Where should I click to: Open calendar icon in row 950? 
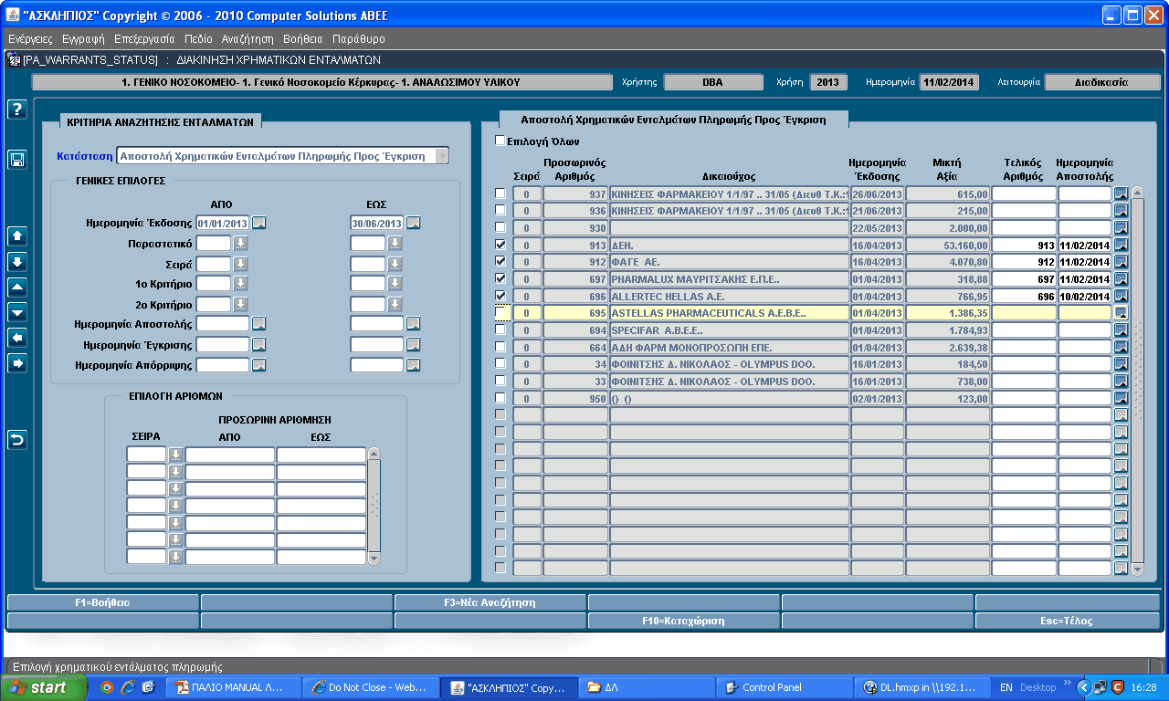pyautogui.click(x=1121, y=398)
